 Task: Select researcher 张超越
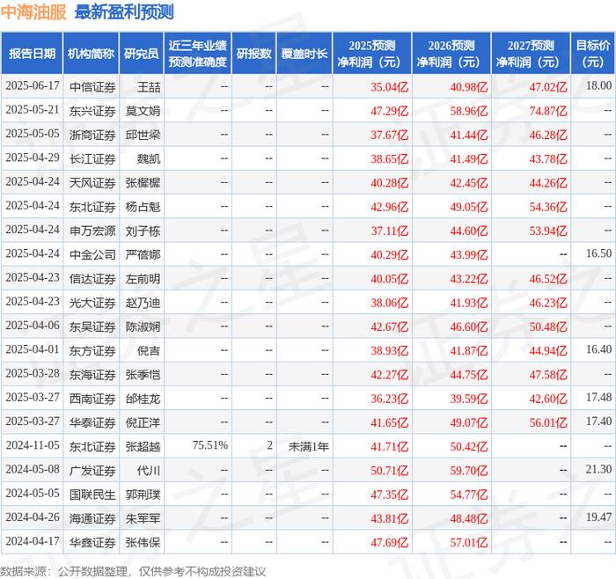143,446
